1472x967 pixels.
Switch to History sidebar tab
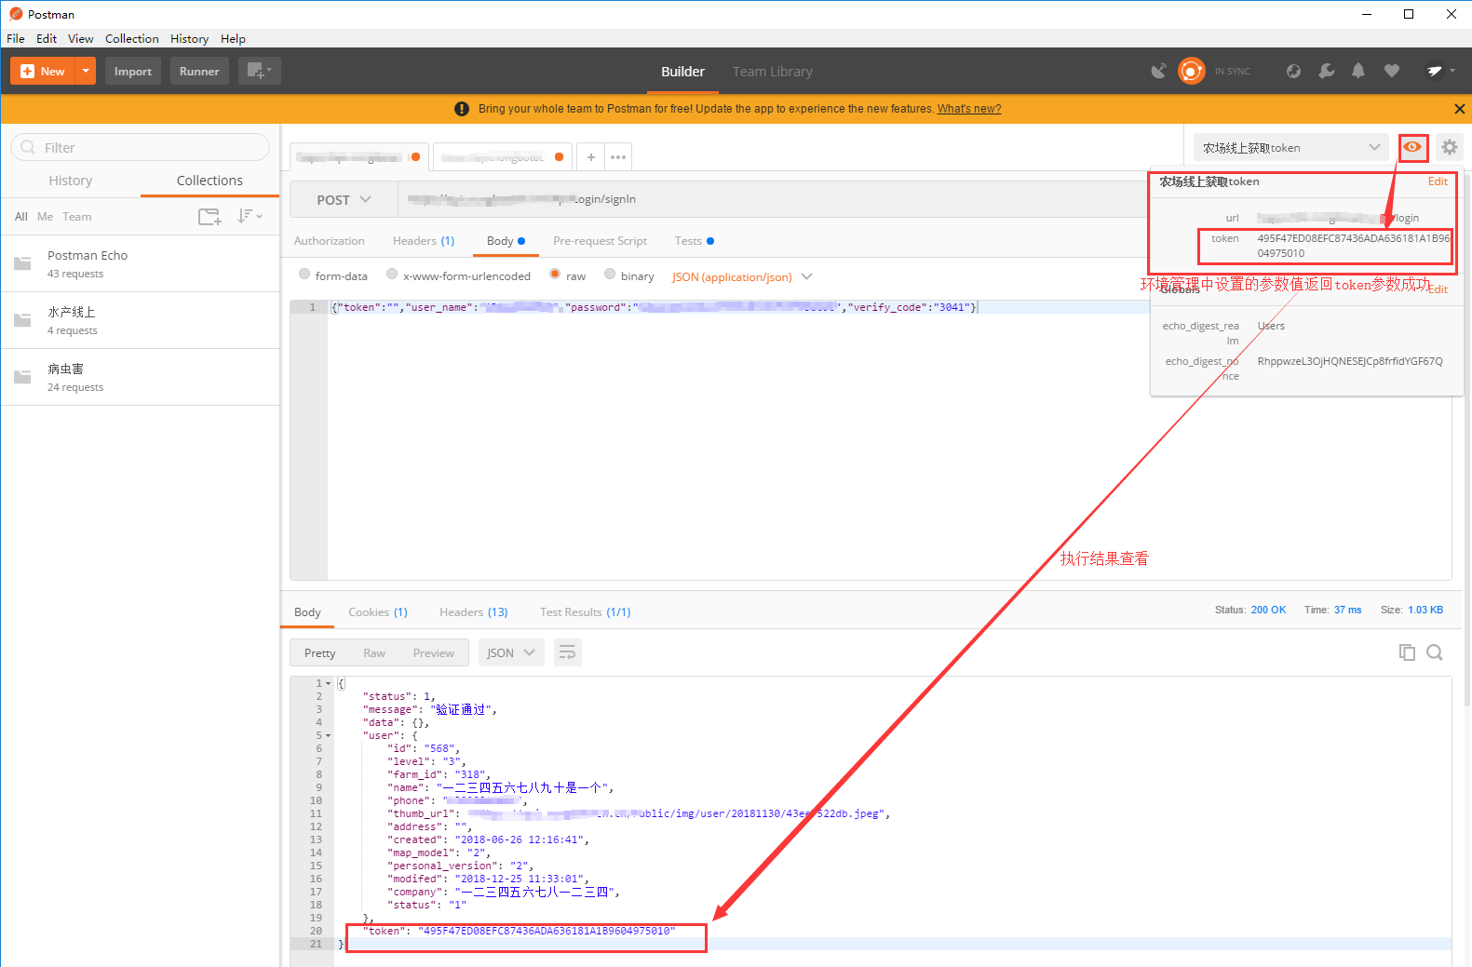[71, 181]
